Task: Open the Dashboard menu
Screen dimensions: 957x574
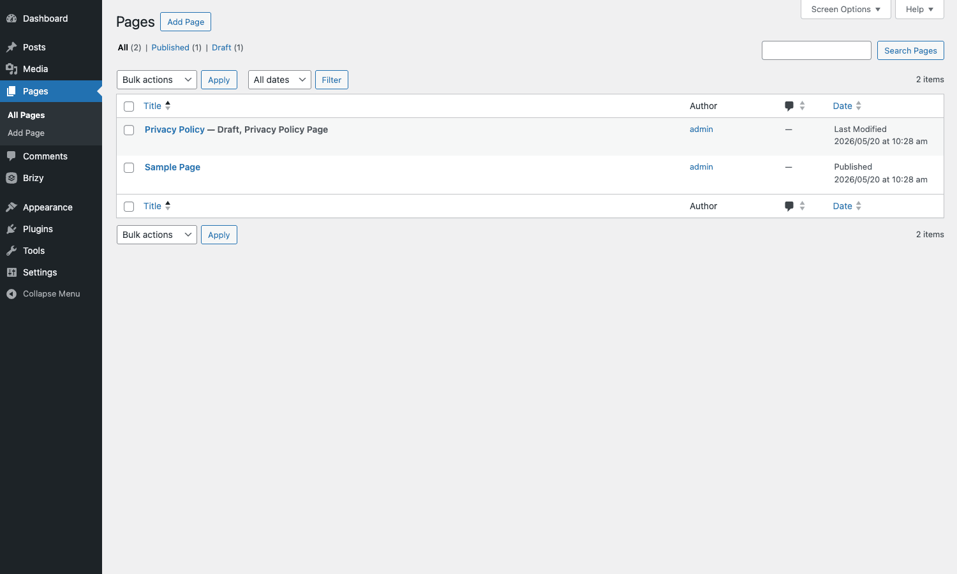Action: [51, 18]
